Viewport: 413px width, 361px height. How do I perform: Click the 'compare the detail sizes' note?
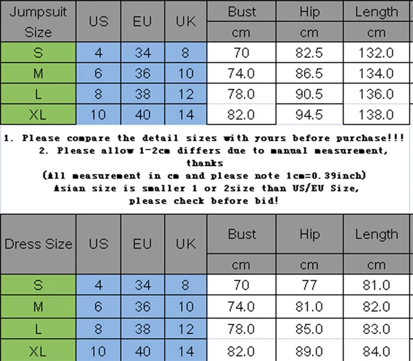[204, 138]
